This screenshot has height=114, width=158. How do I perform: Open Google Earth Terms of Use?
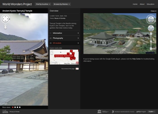(150, 53)
